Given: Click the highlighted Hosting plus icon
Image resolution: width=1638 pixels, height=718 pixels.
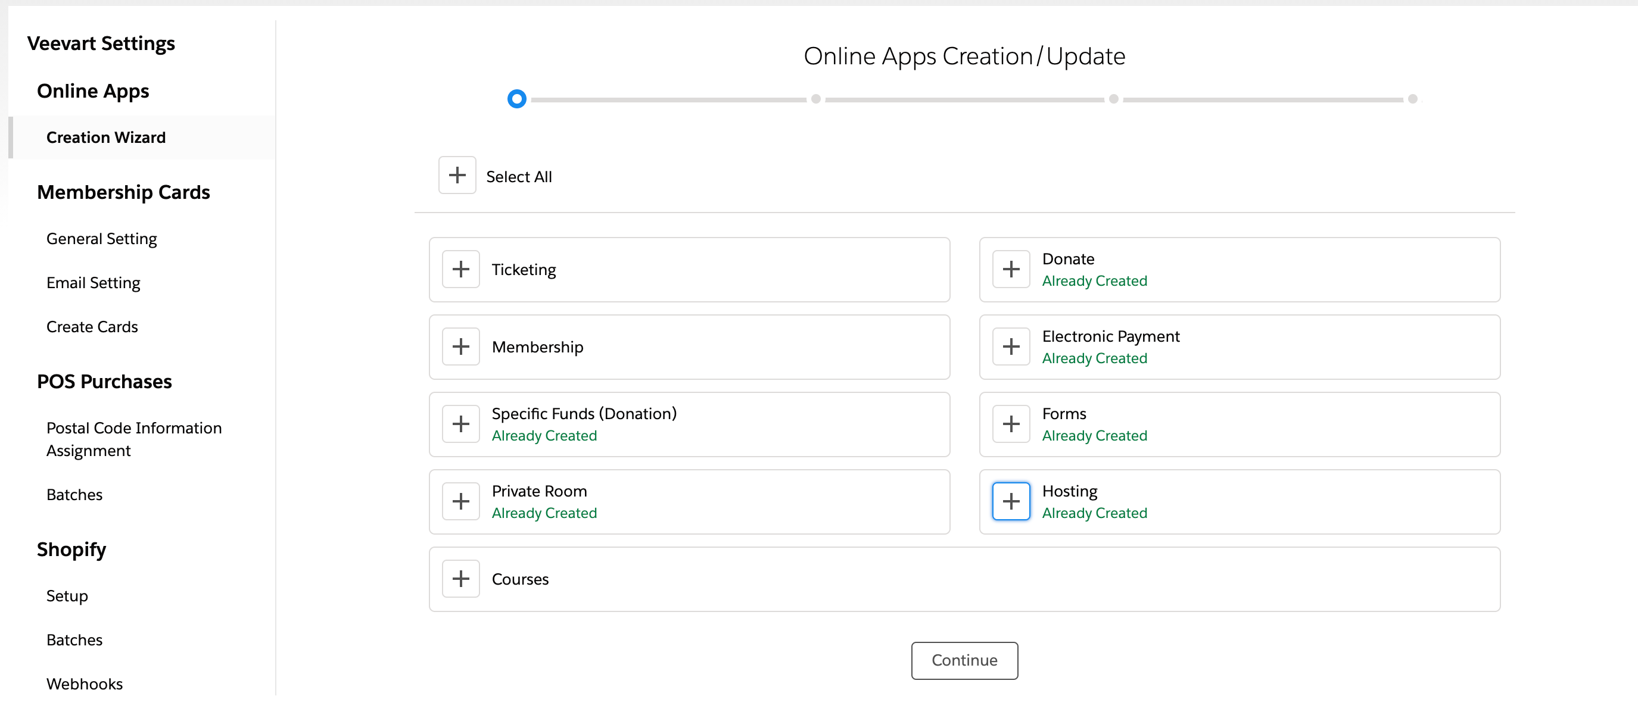Looking at the screenshot, I should (x=1011, y=501).
